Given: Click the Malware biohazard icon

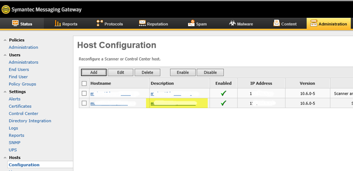Looking at the screenshot, I should tap(233, 23).
